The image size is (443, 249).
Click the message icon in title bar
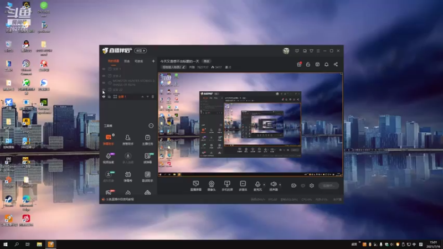click(297, 51)
